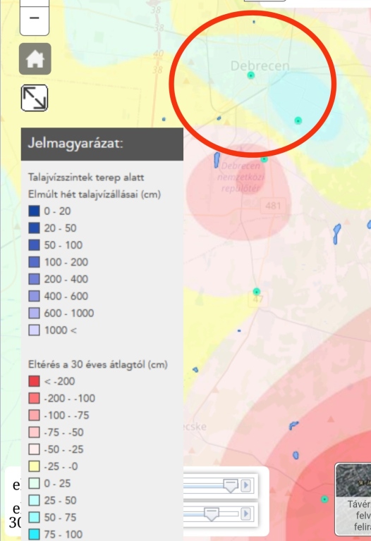Click the cyan 75 - 100 legend swatch
This screenshot has width=371, height=541.
click(x=34, y=535)
